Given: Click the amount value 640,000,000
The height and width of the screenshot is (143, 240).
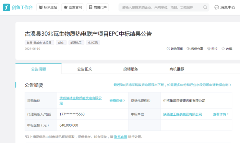Looking at the screenshot, I should coord(69,125).
